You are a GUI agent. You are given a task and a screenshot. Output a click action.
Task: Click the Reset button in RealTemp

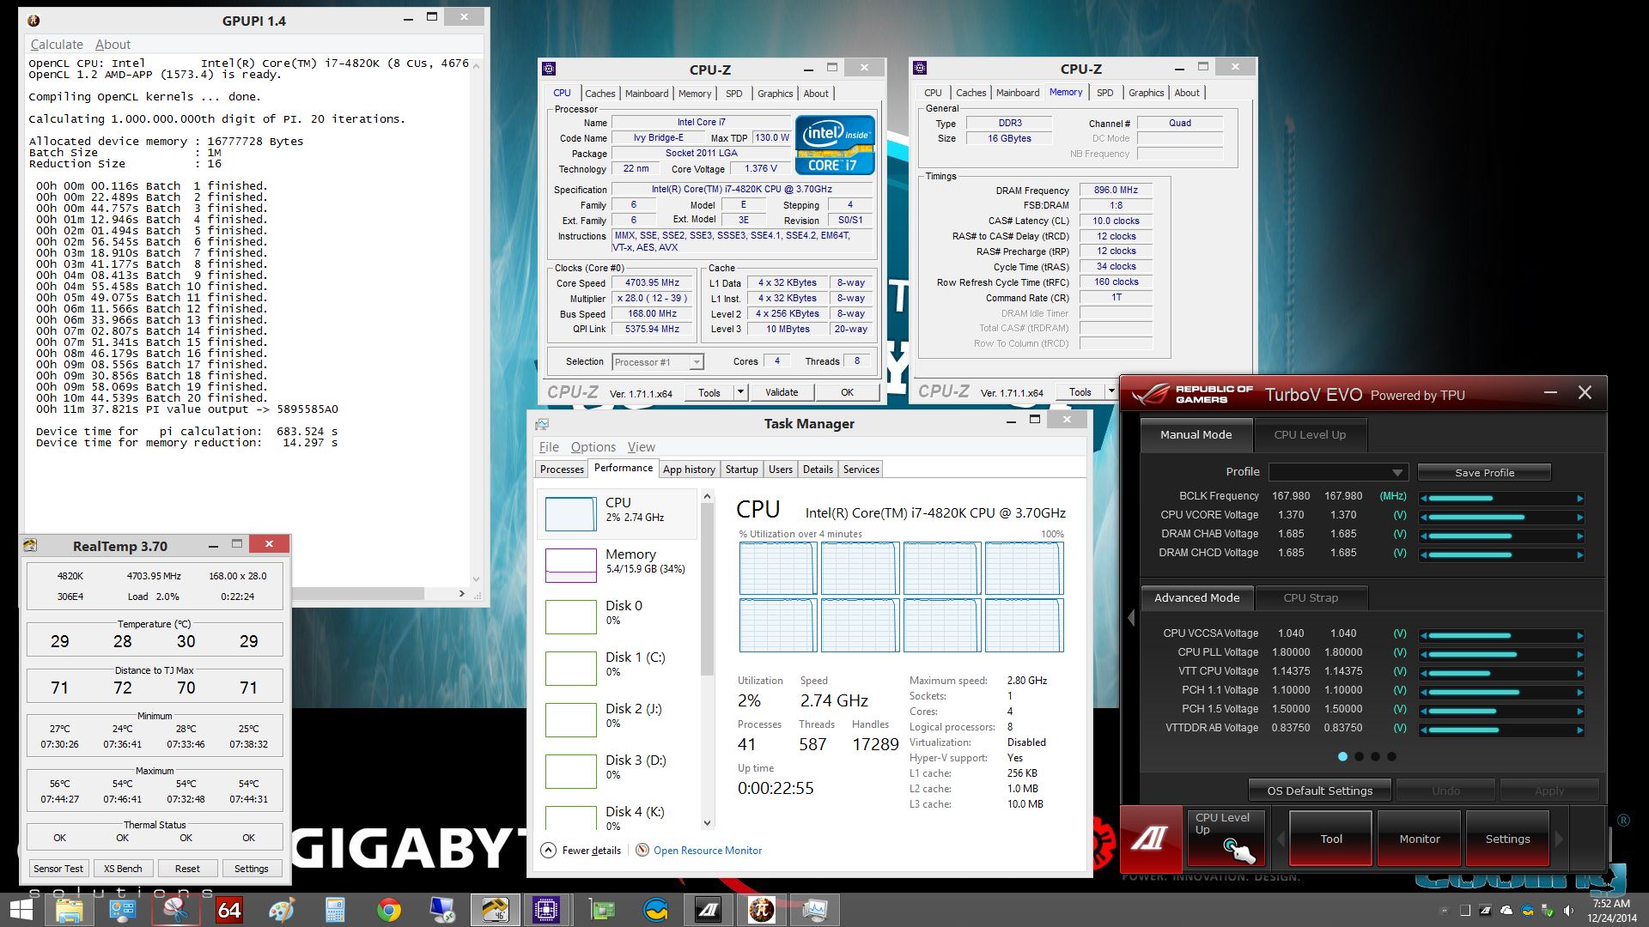[x=187, y=869]
